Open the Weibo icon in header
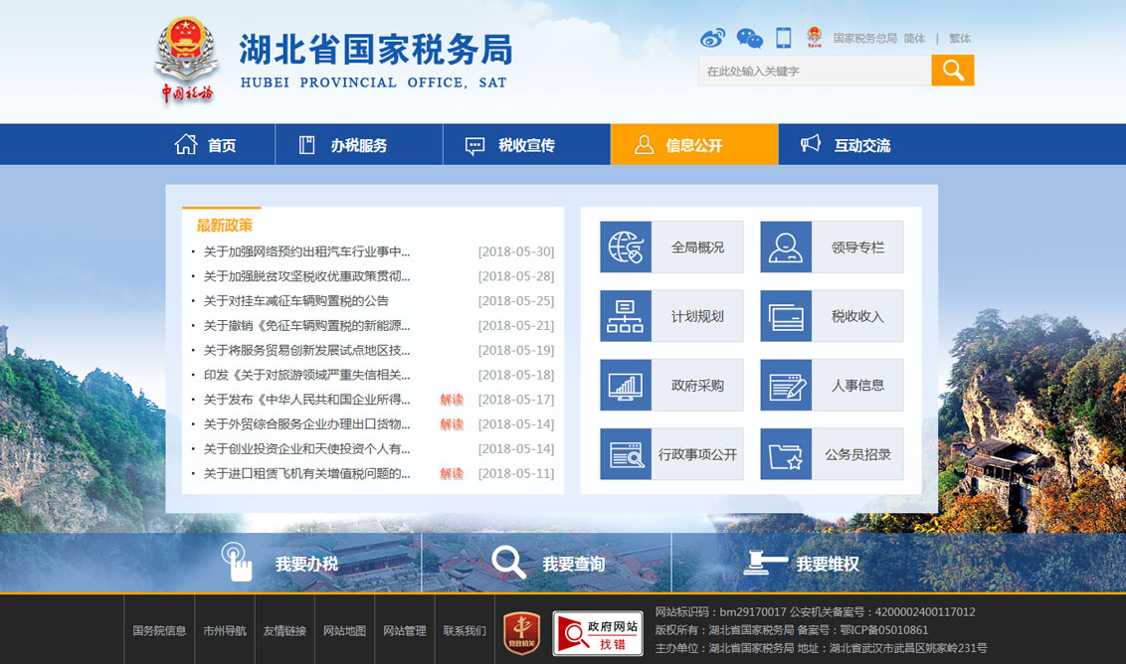This screenshot has width=1126, height=664. [712, 38]
